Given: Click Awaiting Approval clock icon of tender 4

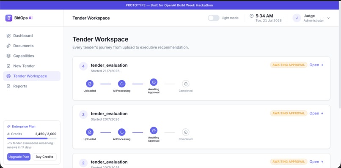Looking at the screenshot, I should [154, 82].
